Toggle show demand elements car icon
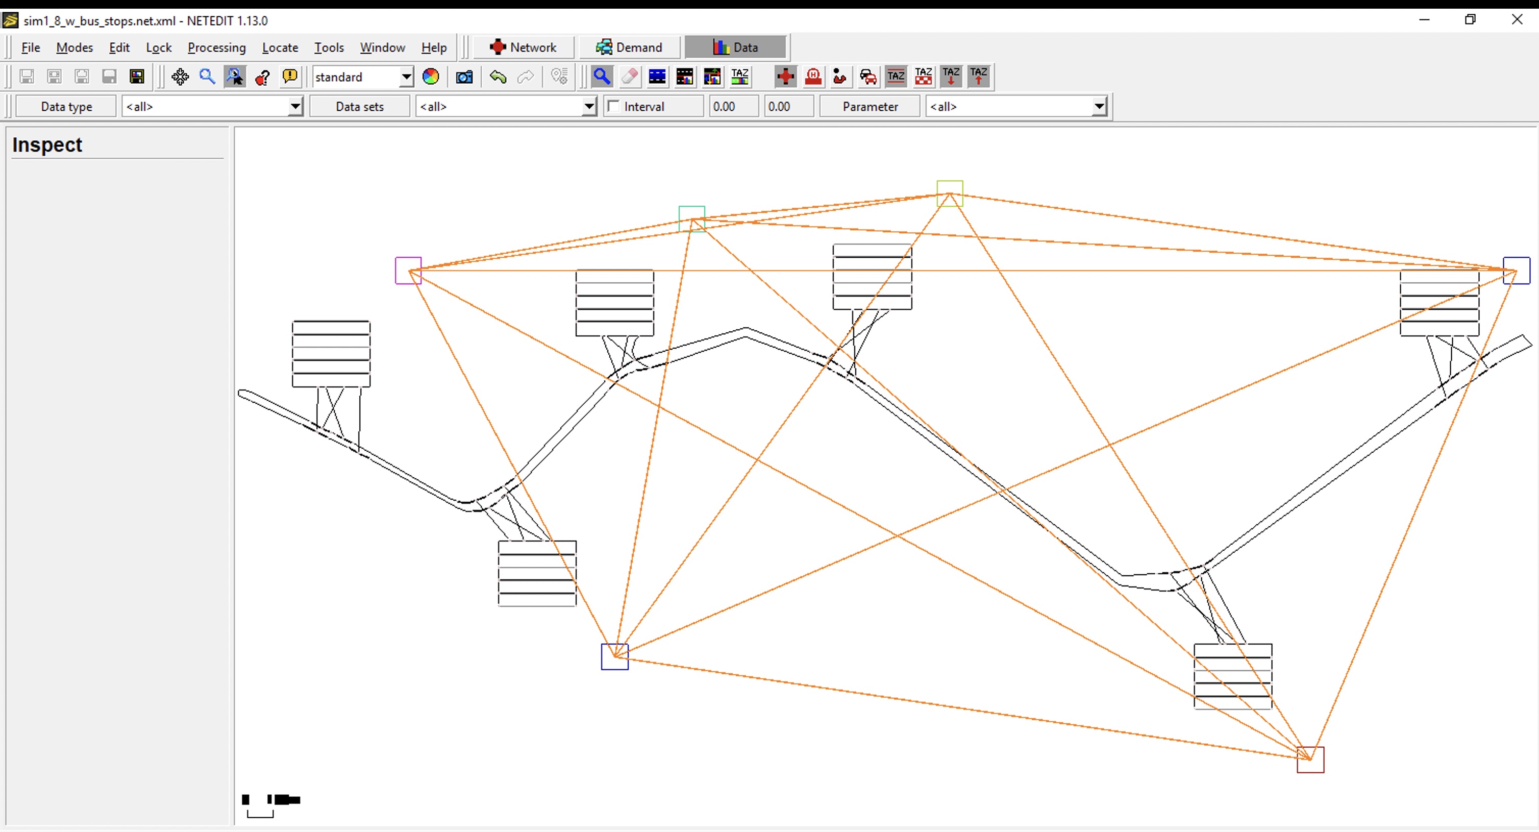The image size is (1539, 832). coord(868,77)
